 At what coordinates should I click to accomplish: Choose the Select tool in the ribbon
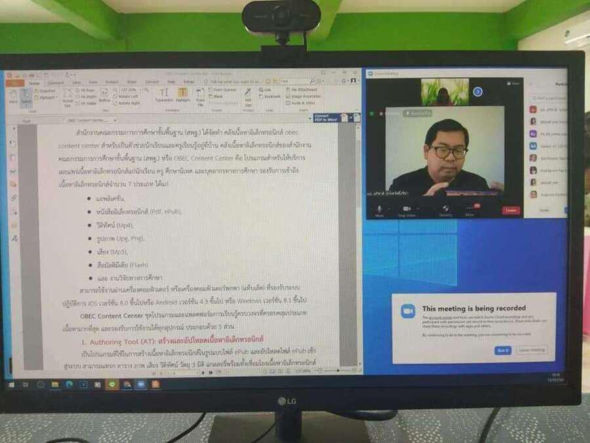pyautogui.click(x=26, y=98)
